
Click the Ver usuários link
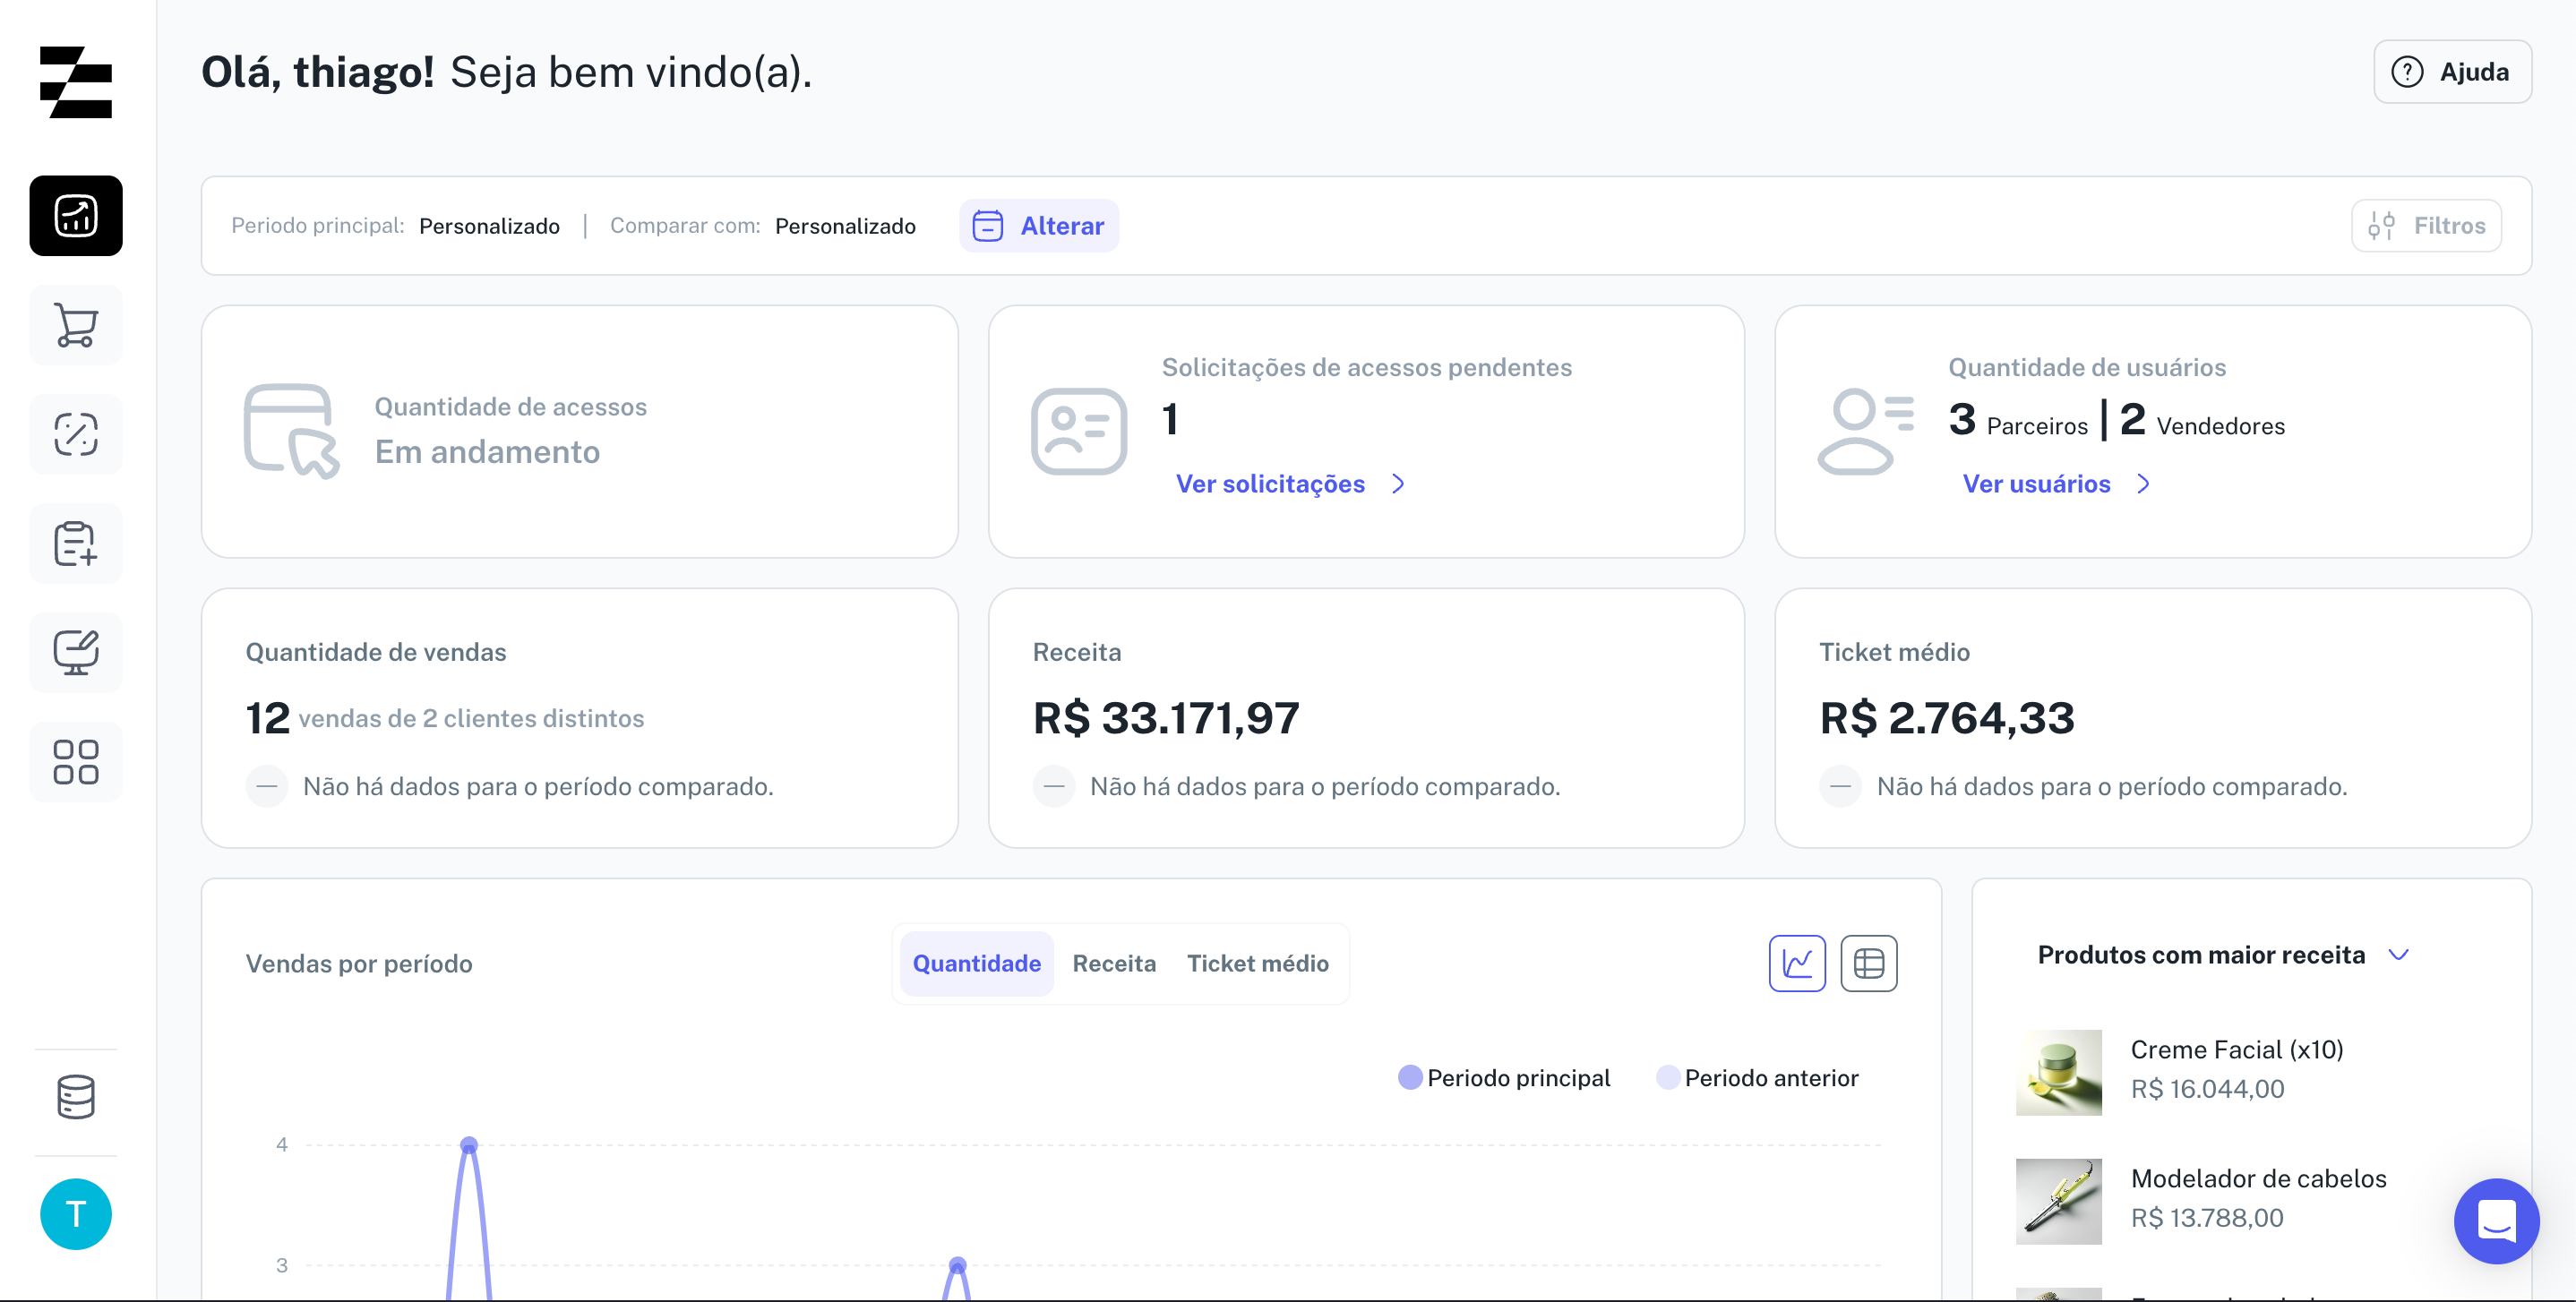(2037, 484)
